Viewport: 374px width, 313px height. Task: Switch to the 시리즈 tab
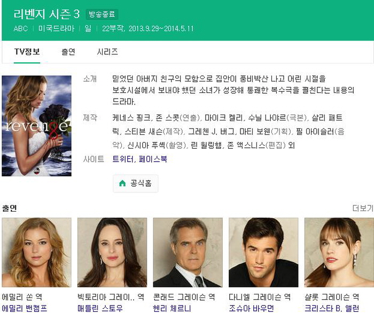coord(107,52)
